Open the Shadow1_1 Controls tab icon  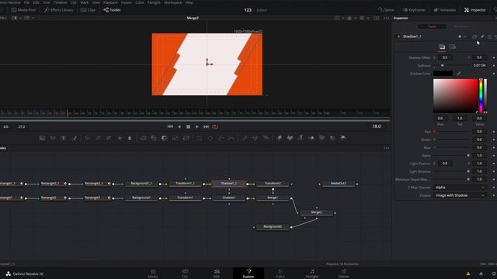click(442, 46)
